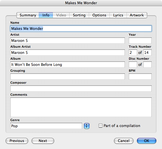
Task: Open the Options tab
Action: point(99,15)
